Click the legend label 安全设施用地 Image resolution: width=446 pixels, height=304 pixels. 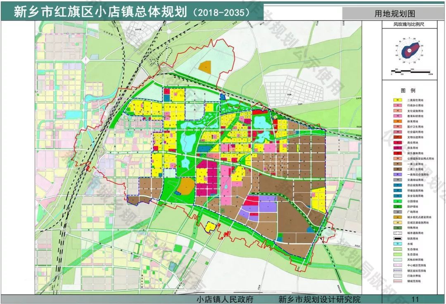[415, 196]
